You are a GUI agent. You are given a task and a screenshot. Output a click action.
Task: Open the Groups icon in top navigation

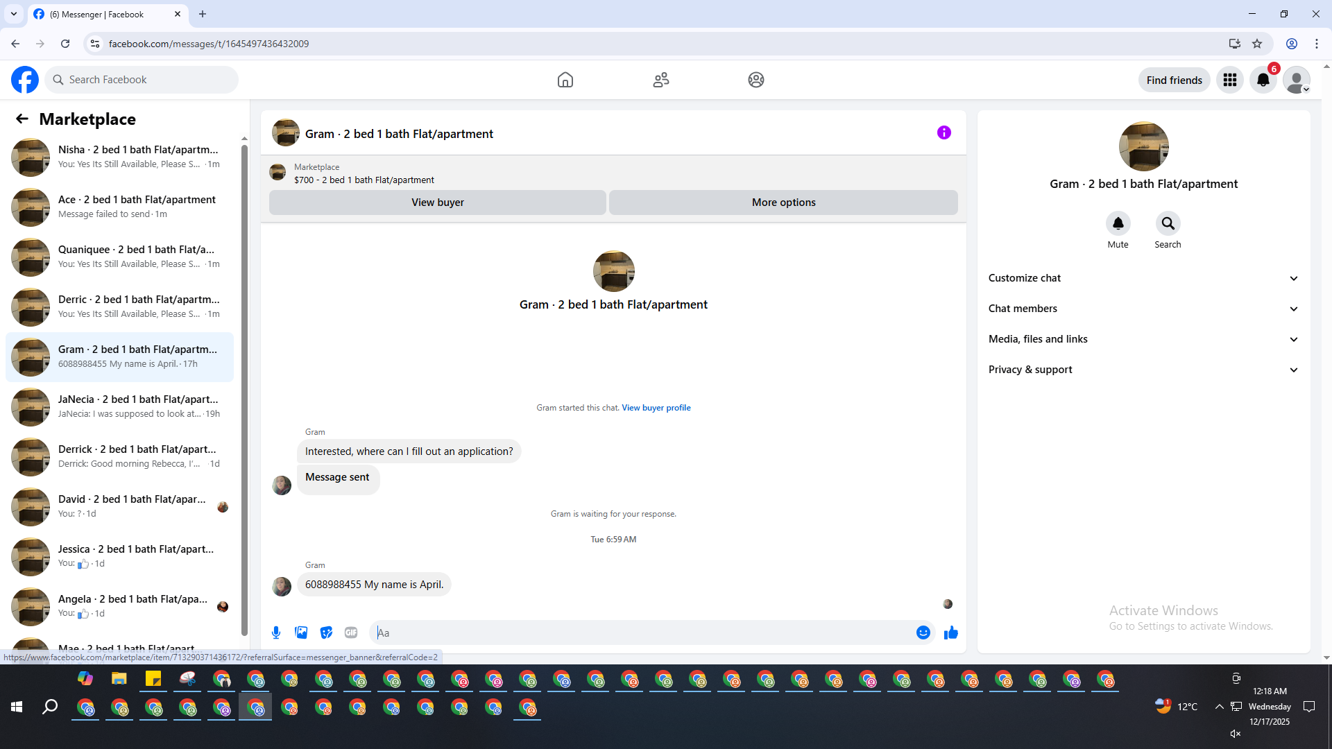pyautogui.click(x=756, y=80)
